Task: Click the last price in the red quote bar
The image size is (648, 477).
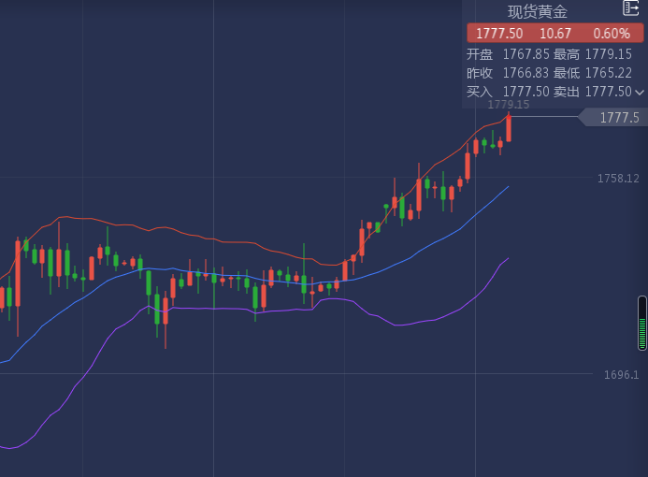Action: click(x=499, y=33)
